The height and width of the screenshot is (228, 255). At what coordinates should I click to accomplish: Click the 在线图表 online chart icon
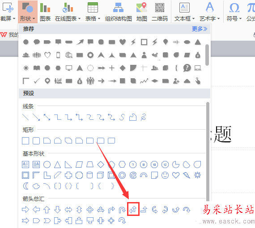[x=68, y=8]
